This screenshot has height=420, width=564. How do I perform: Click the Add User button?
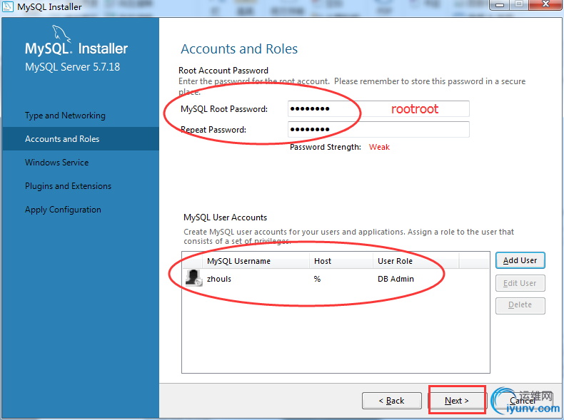(520, 260)
